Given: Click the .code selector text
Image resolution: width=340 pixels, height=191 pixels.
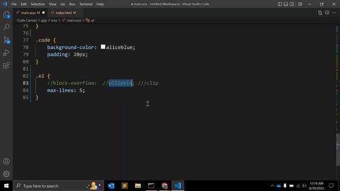Looking at the screenshot, I should point(43,40).
